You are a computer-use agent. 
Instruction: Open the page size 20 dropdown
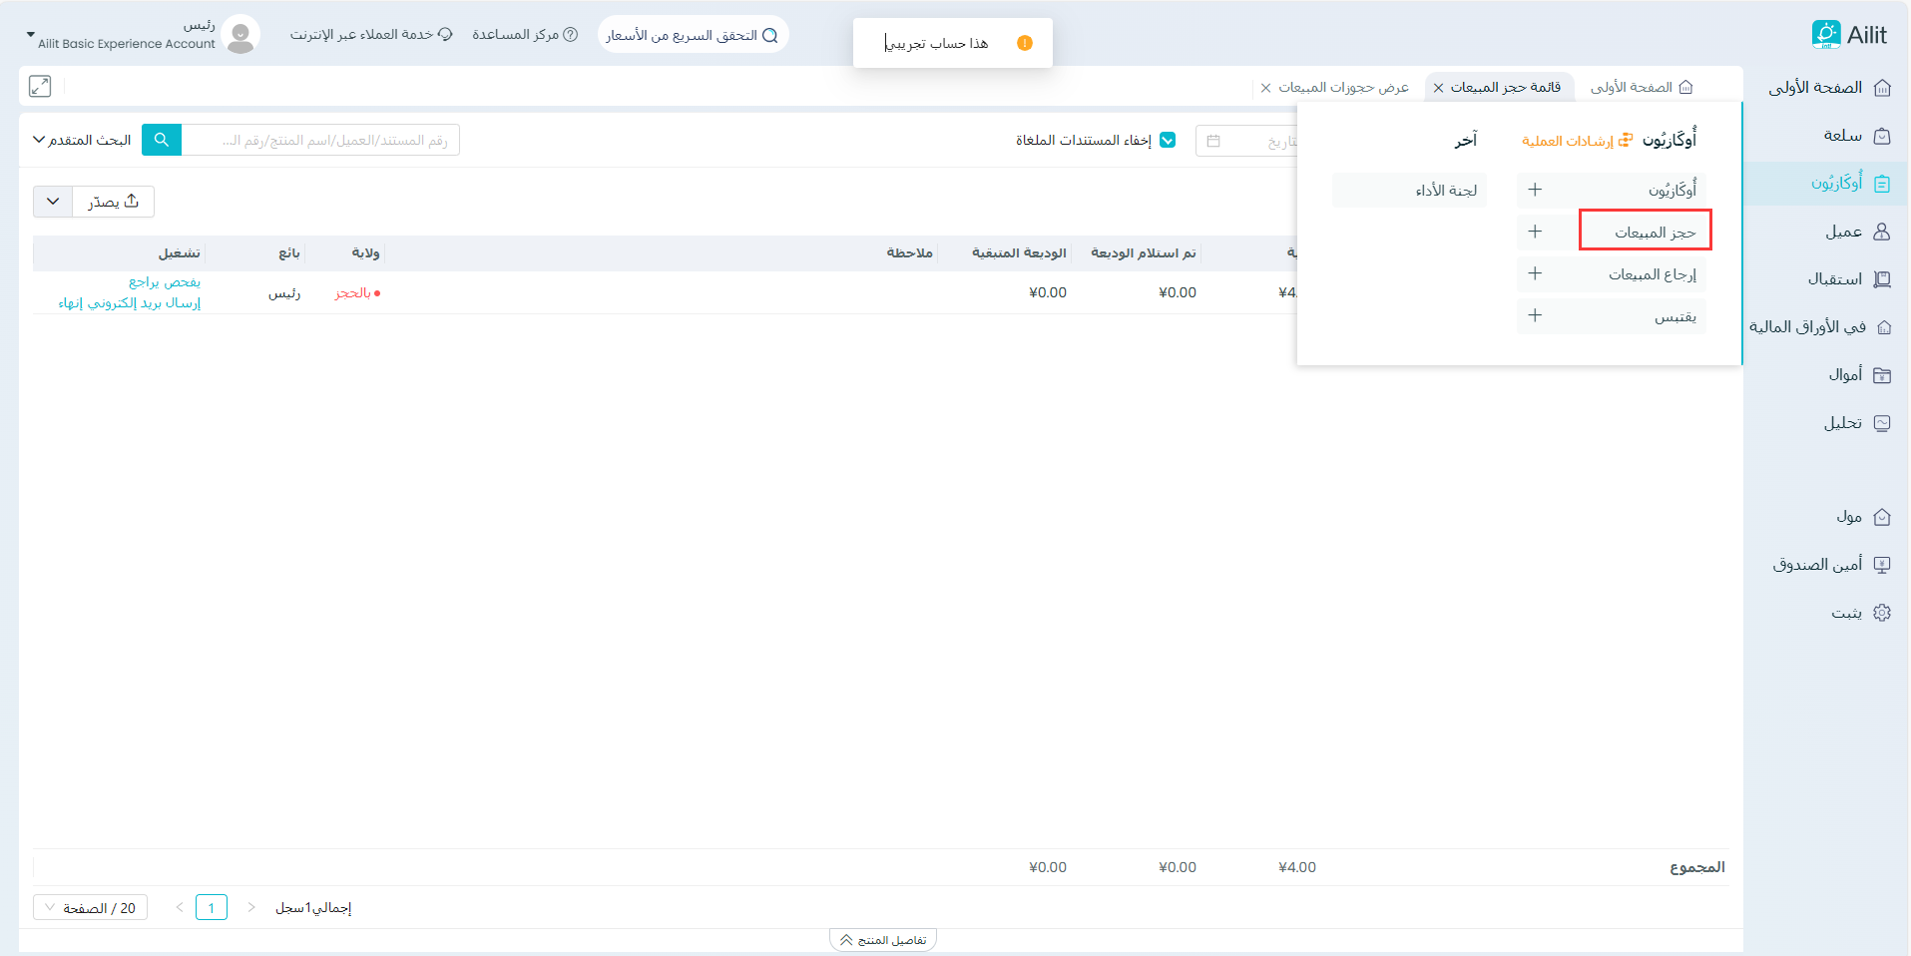pos(90,908)
